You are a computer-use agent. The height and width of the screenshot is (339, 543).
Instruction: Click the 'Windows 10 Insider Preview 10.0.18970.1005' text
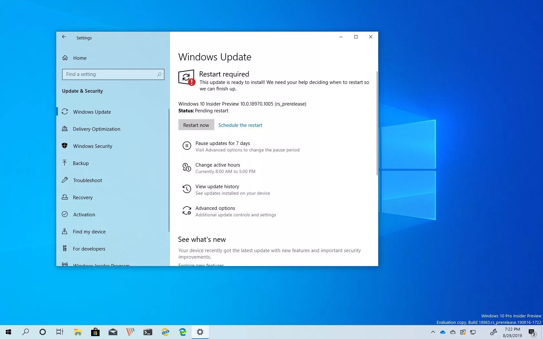(226, 104)
